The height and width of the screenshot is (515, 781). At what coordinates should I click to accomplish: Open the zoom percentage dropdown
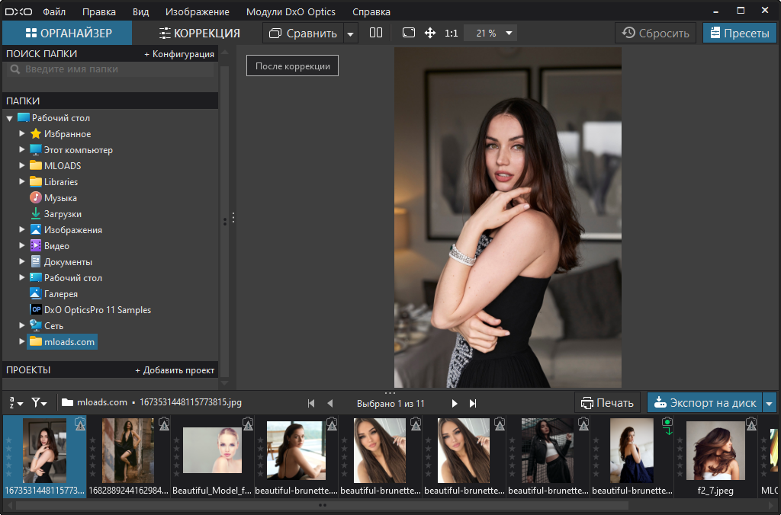(509, 33)
